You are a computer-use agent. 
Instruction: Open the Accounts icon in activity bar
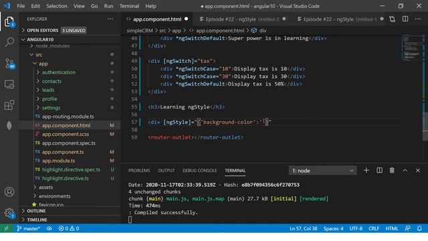click(9, 192)
